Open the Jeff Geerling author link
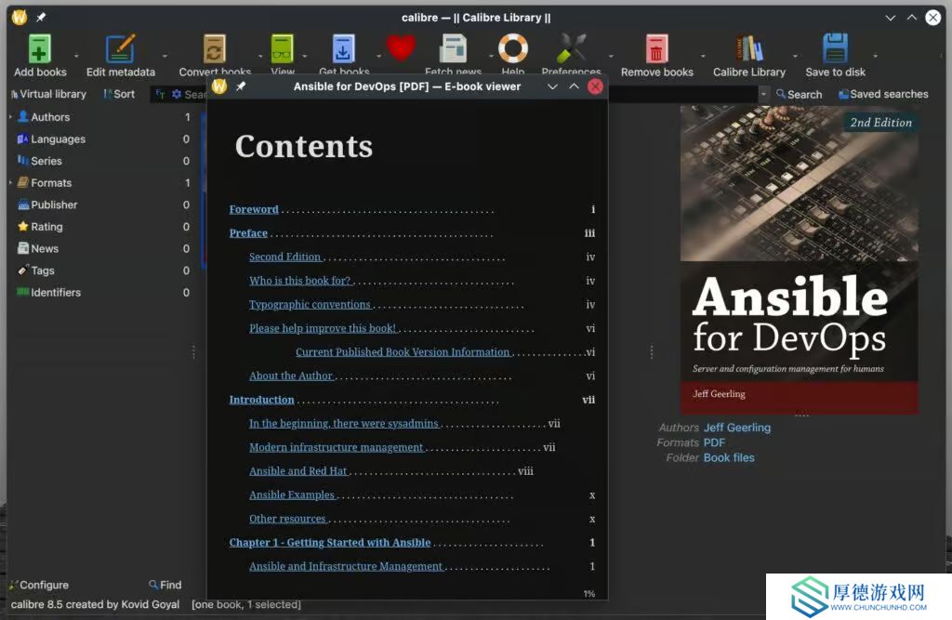This screenshot has height=620, width=952. coord(737,428)
